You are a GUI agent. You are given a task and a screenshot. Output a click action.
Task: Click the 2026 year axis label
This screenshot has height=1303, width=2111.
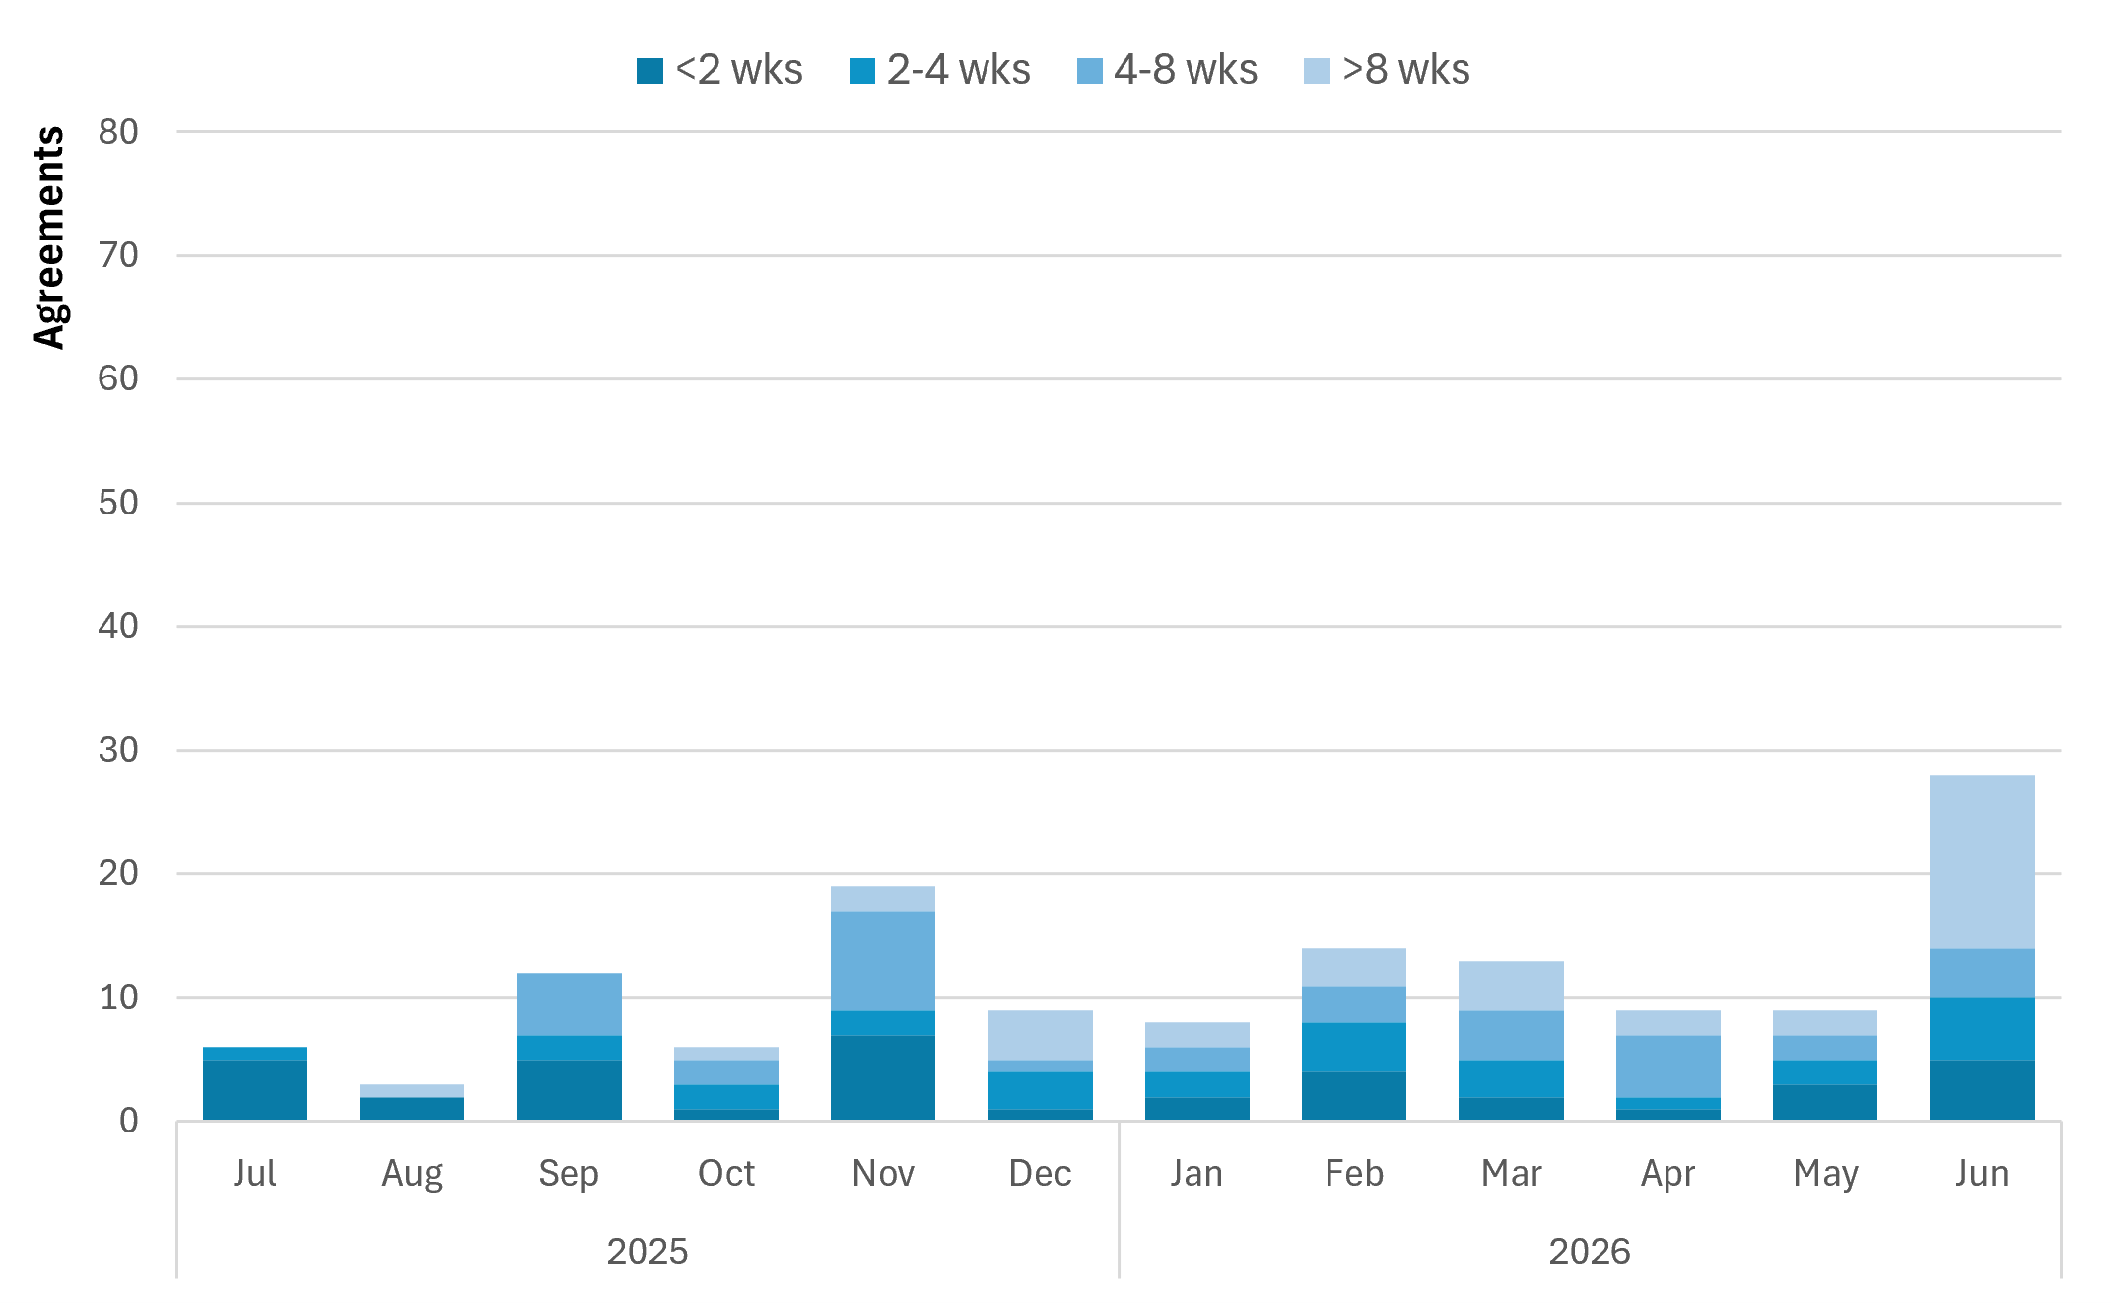1590,1251
